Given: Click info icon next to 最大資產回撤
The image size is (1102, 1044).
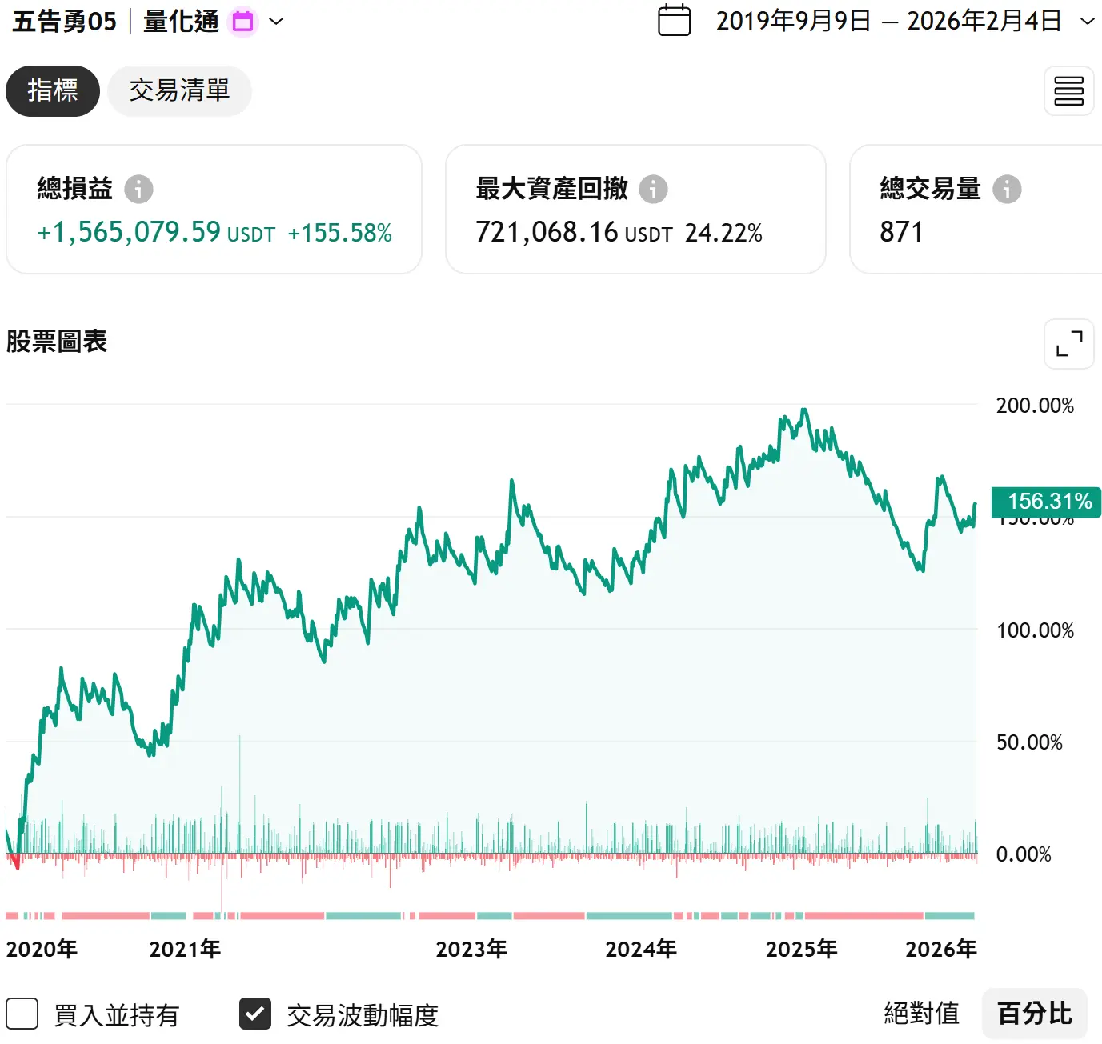Looking at the screenshot, I should tap(653, 190).
